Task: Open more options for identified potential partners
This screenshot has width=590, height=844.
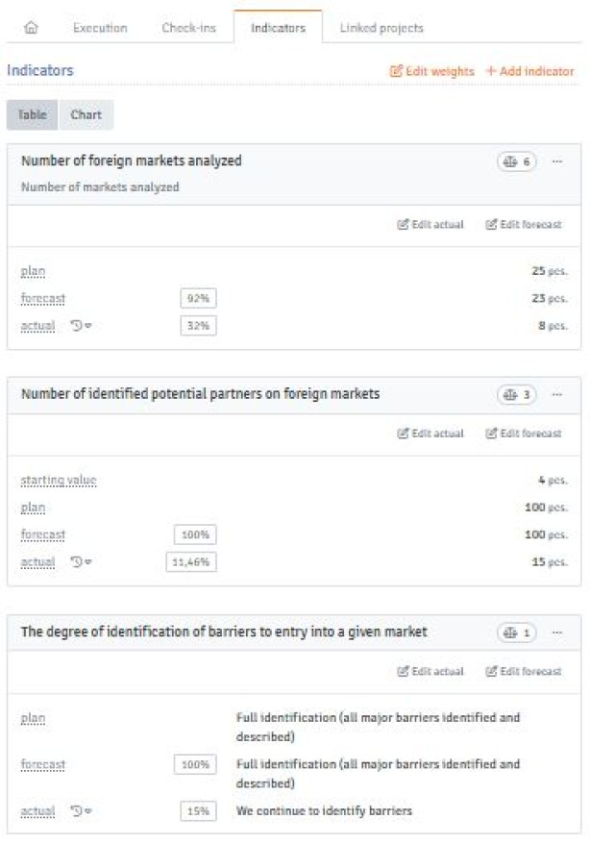Action: (557, 394)
